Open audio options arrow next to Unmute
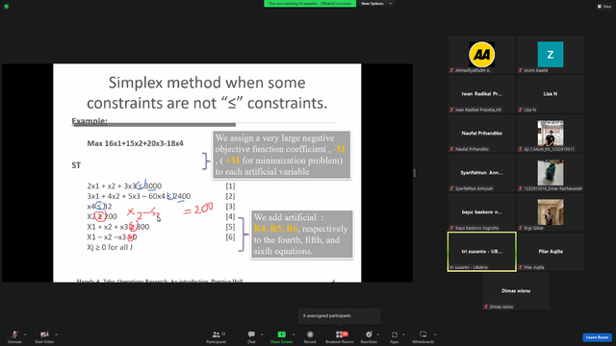616x346 pixels. tap(25, 334)
